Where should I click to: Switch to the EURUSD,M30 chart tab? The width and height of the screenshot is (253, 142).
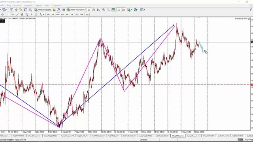click(x=129, y=136)
